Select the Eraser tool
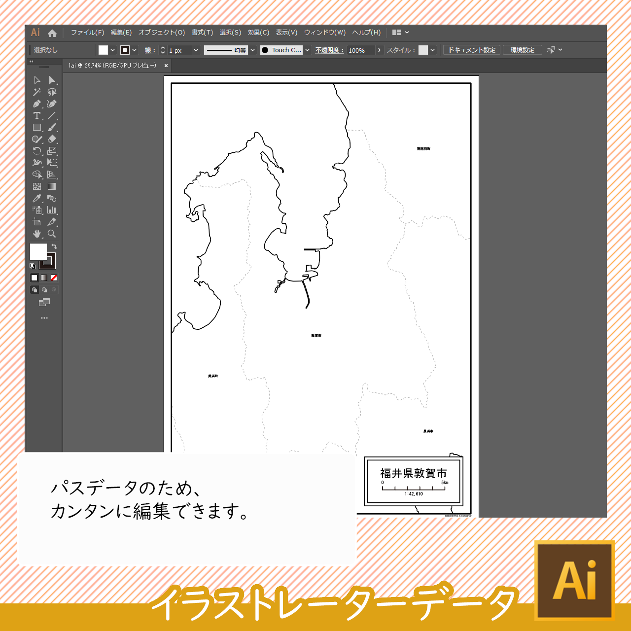The width and height of the screenshot is (631, 631). pos(52,140)
